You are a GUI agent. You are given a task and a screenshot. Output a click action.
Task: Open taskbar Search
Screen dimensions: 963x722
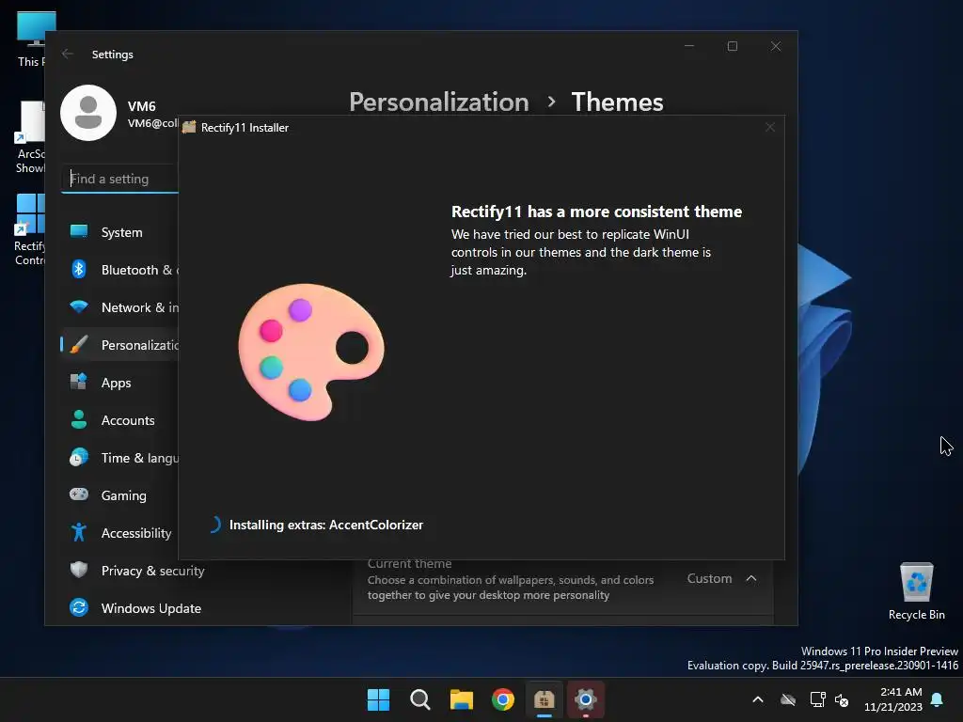click(420, 699)
